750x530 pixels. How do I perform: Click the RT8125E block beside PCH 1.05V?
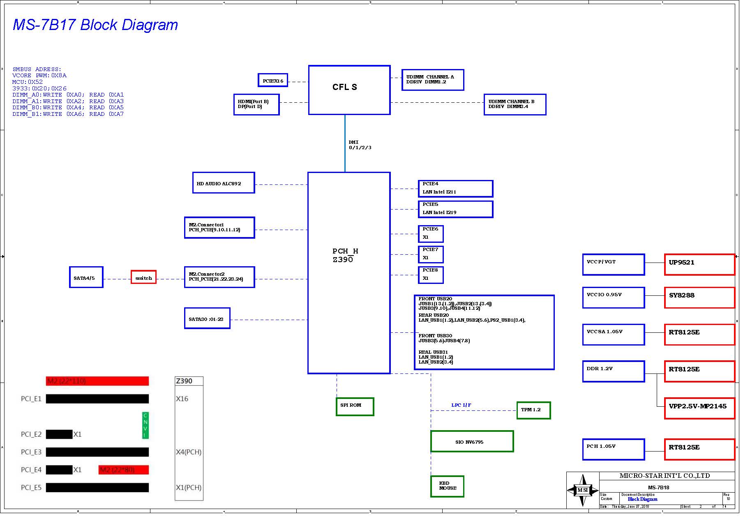tap(699, 449)
